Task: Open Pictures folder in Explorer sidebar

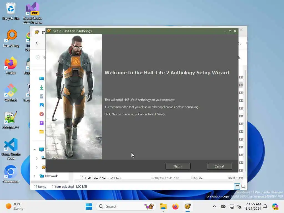Action: tap(42, 105)
